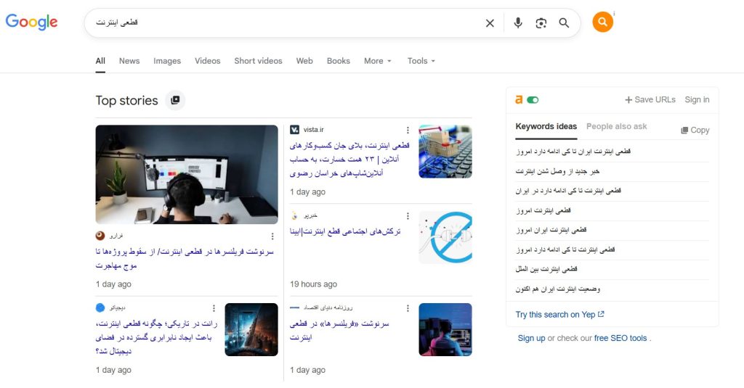The width and height of the screenshot is (744, 388).
Task: Click the first keyword idea in list
Action: point(573,152)
